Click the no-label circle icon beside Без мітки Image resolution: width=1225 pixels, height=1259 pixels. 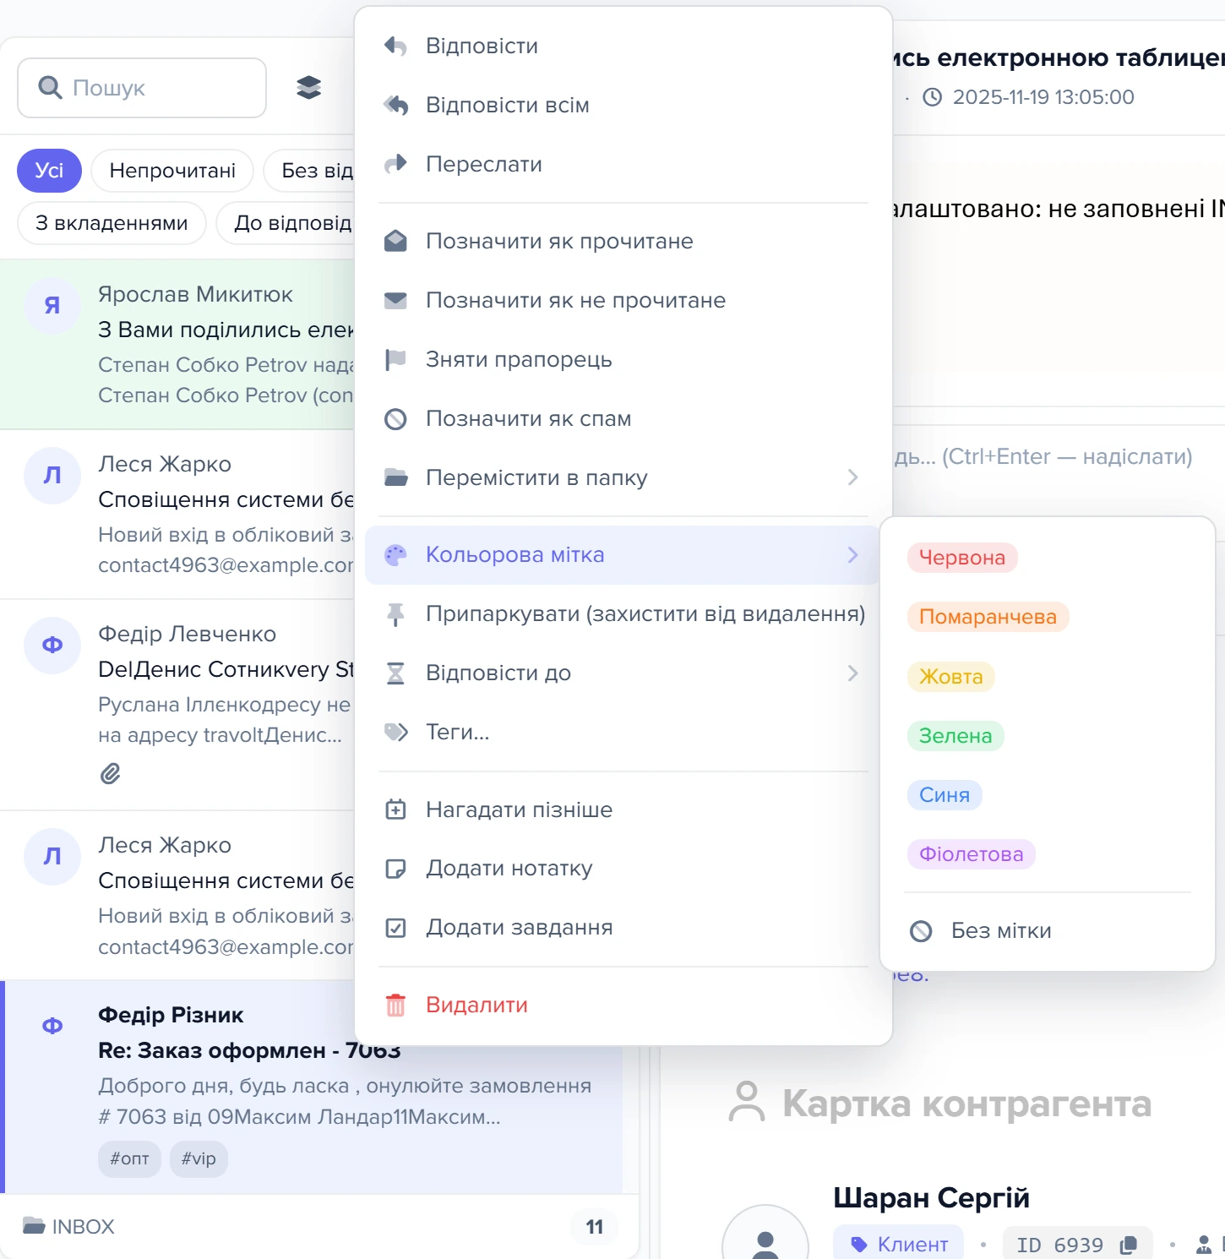coord(921,931)
